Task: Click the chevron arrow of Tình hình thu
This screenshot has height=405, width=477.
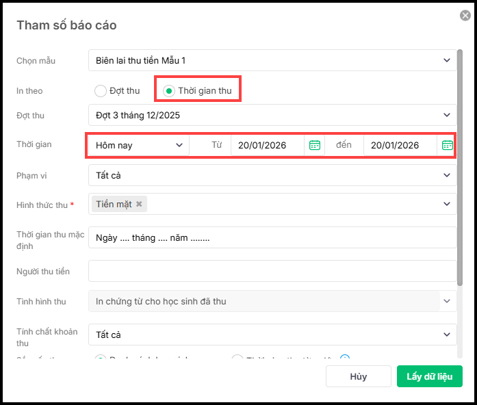Action: [448, 301]
